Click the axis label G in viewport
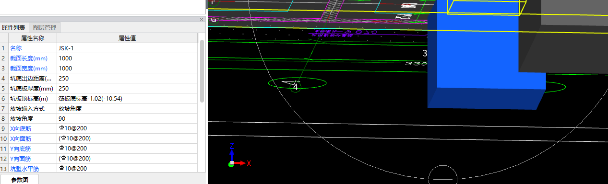Viewport: 608px width, 184px height. pyautogui.click(x=214, y=20)
